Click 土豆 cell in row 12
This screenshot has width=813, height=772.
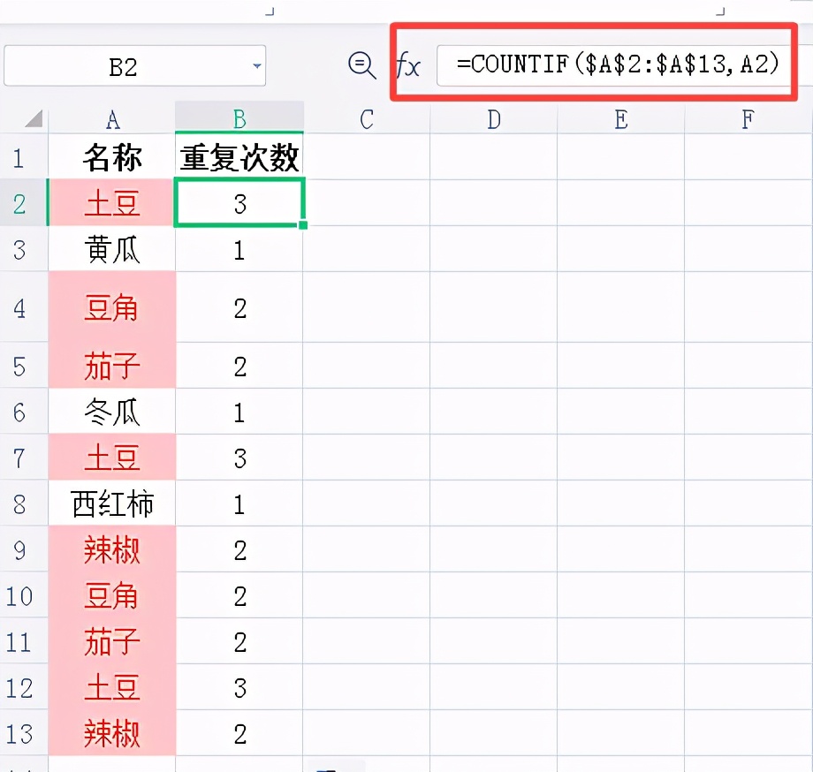point(112,687)
